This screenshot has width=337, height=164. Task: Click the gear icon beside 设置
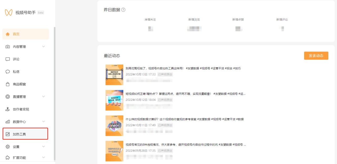click(x=8, y=147)
